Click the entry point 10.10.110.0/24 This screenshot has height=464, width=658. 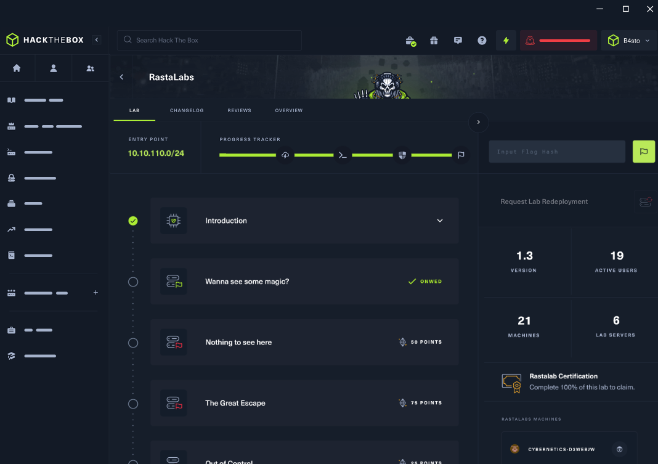[x=156, y=153]
